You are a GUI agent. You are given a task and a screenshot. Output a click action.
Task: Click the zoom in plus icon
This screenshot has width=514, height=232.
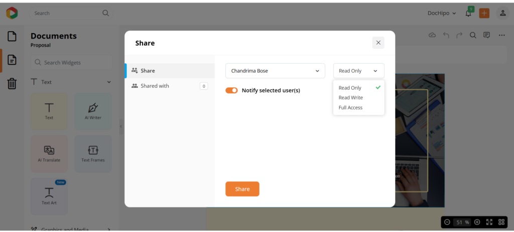(477, 222)
